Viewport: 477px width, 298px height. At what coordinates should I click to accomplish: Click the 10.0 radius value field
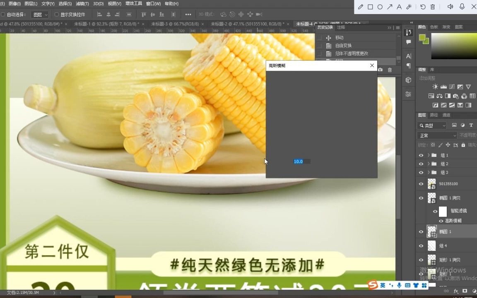(x=298, y=161)
